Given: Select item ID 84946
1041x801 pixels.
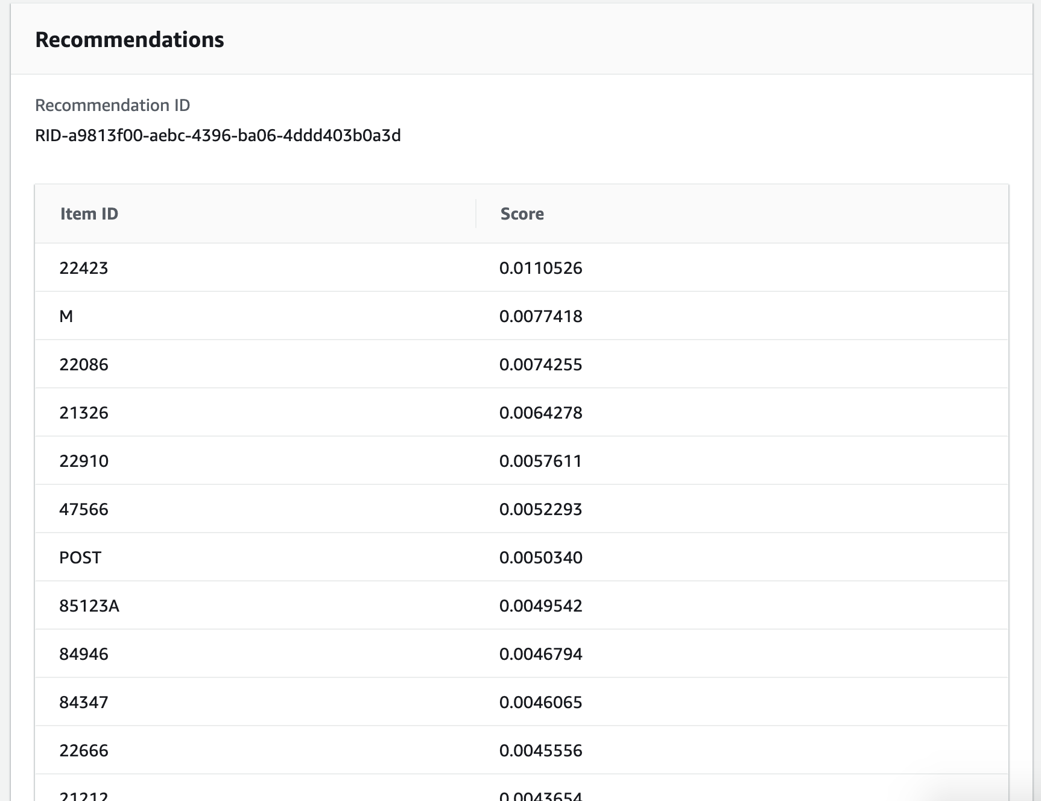Looking at the screenshot, I should [x=84, y=654].
